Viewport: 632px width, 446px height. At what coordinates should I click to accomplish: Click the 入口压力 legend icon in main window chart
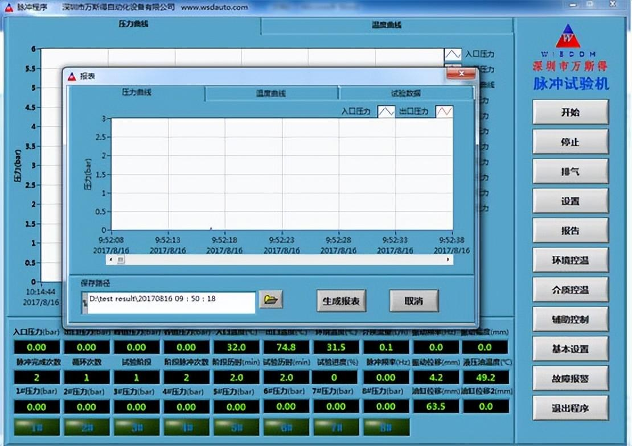click(x=453, y=54)
